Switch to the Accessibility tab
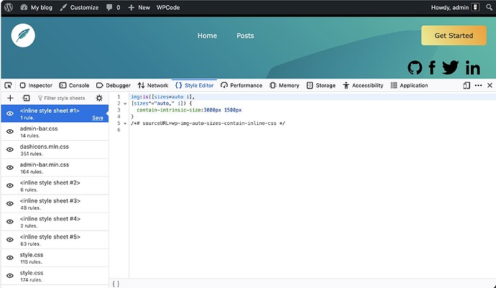The height and width of the screenshot is (288, 496). coord(363,85)
